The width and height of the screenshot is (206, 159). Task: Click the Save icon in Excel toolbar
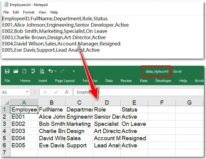pyautogui.click(x=7, y=71)
